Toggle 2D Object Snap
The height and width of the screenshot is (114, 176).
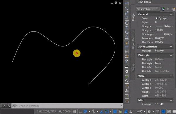pos(107,111)
